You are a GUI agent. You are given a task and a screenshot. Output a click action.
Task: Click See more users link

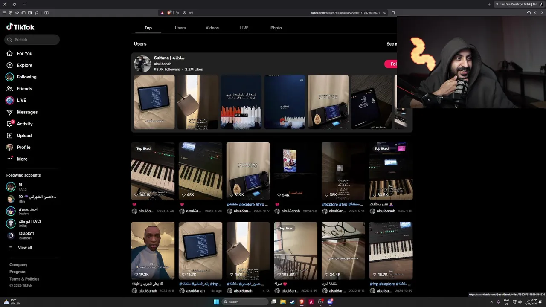click(x=392, y=44)
